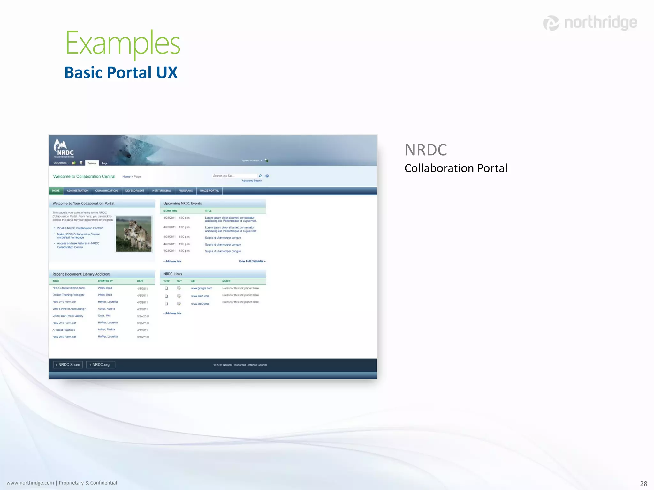Click the edit icon for www.link1.com
The width and height of the screenshot is (654, 490).
point(179,296)
